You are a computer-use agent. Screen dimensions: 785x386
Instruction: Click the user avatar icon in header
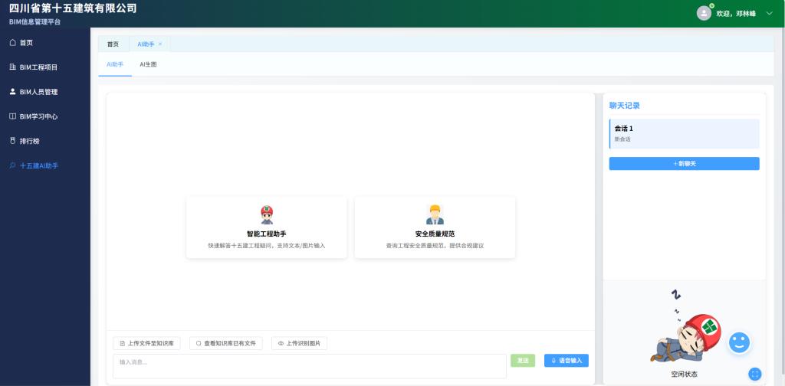tap(704, 13)
